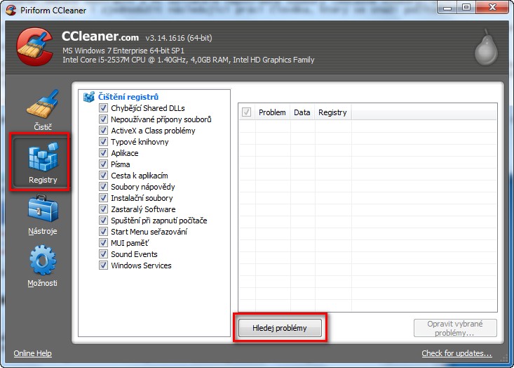Viewport: 514px width, 368px height.
Task: Open the Online Help link
Action: coord(32,353)
